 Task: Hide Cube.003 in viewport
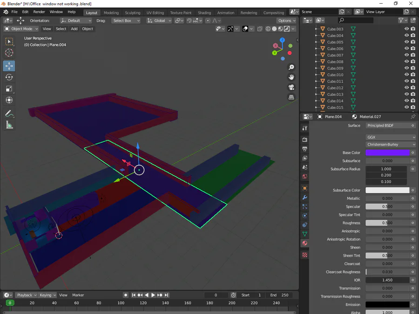tap(406, 29)
